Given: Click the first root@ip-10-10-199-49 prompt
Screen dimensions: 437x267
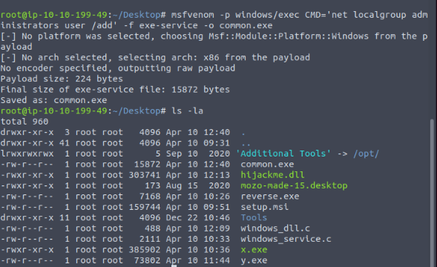Looking at the screenshot, I should click(x=53, y=15).
